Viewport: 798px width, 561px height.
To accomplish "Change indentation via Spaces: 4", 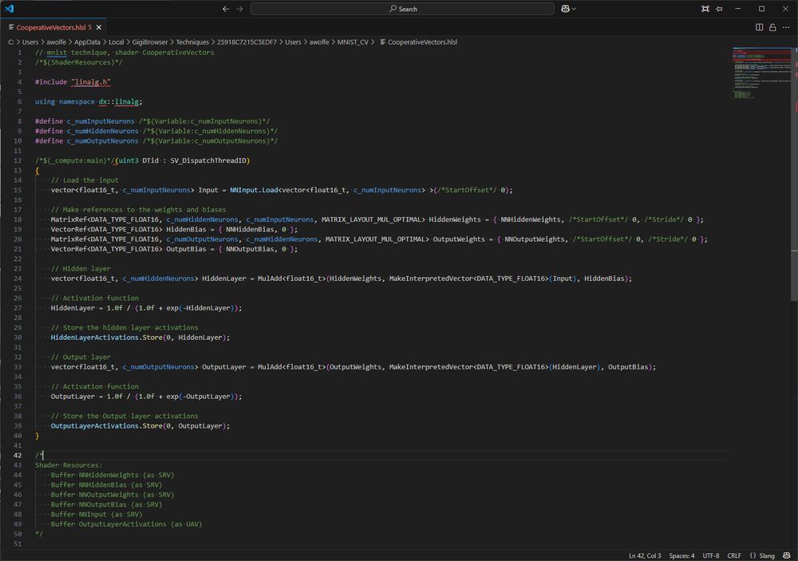I will [x=681, y=555].
